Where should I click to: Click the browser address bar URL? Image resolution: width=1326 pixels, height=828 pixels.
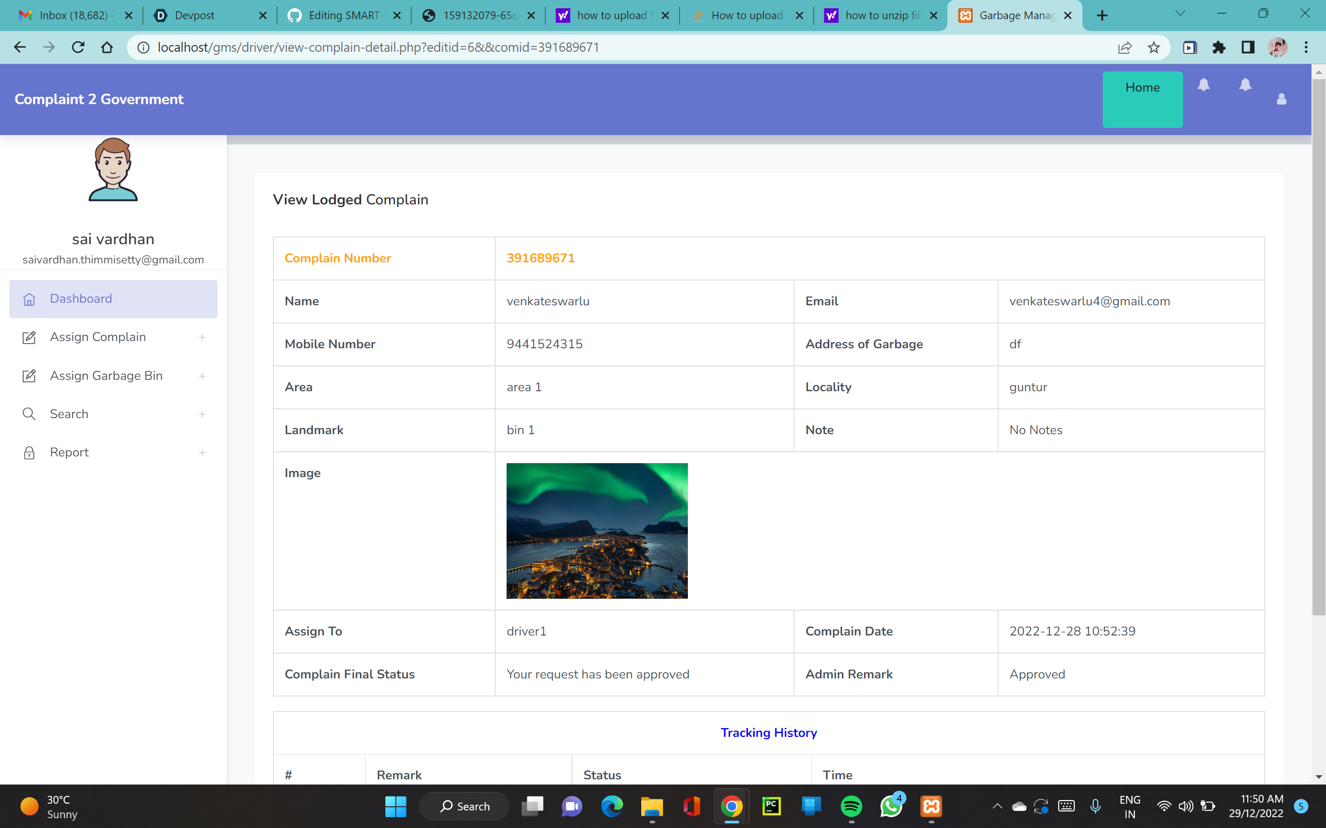point(378,48)
